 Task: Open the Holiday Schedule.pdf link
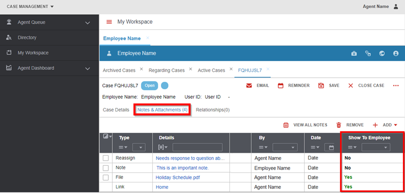pos(178,177)
